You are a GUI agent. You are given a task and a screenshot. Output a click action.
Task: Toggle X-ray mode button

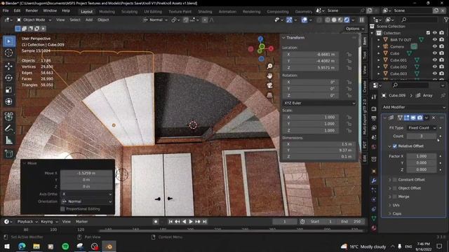click(319, 20)
